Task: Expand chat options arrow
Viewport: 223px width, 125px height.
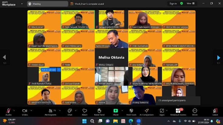Action: [x=76, y=110]
